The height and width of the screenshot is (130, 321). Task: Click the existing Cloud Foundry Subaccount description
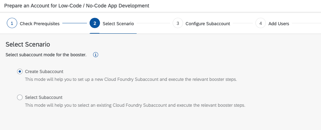[135, 105]
